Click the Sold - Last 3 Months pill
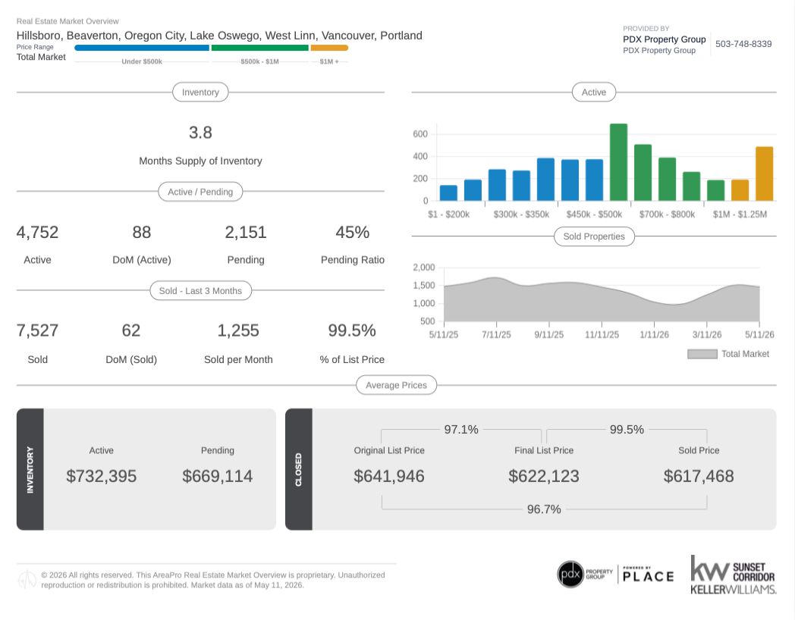Screen dimensions: 795x620 click(200, 291)
